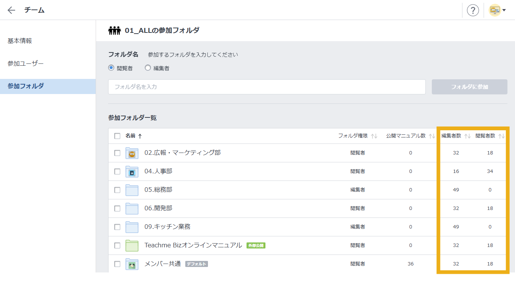Image resolution: width=515 pixels, height=307 pixels.
Task: Click the 04.人事部 folder icon
Action: click(x=131, y=171)
